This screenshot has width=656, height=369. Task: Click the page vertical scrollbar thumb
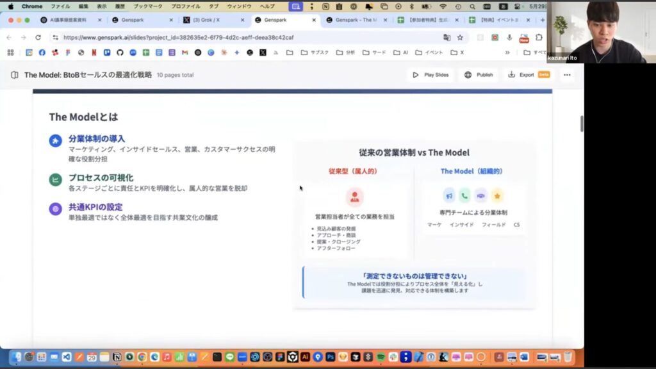coord(581,124)
